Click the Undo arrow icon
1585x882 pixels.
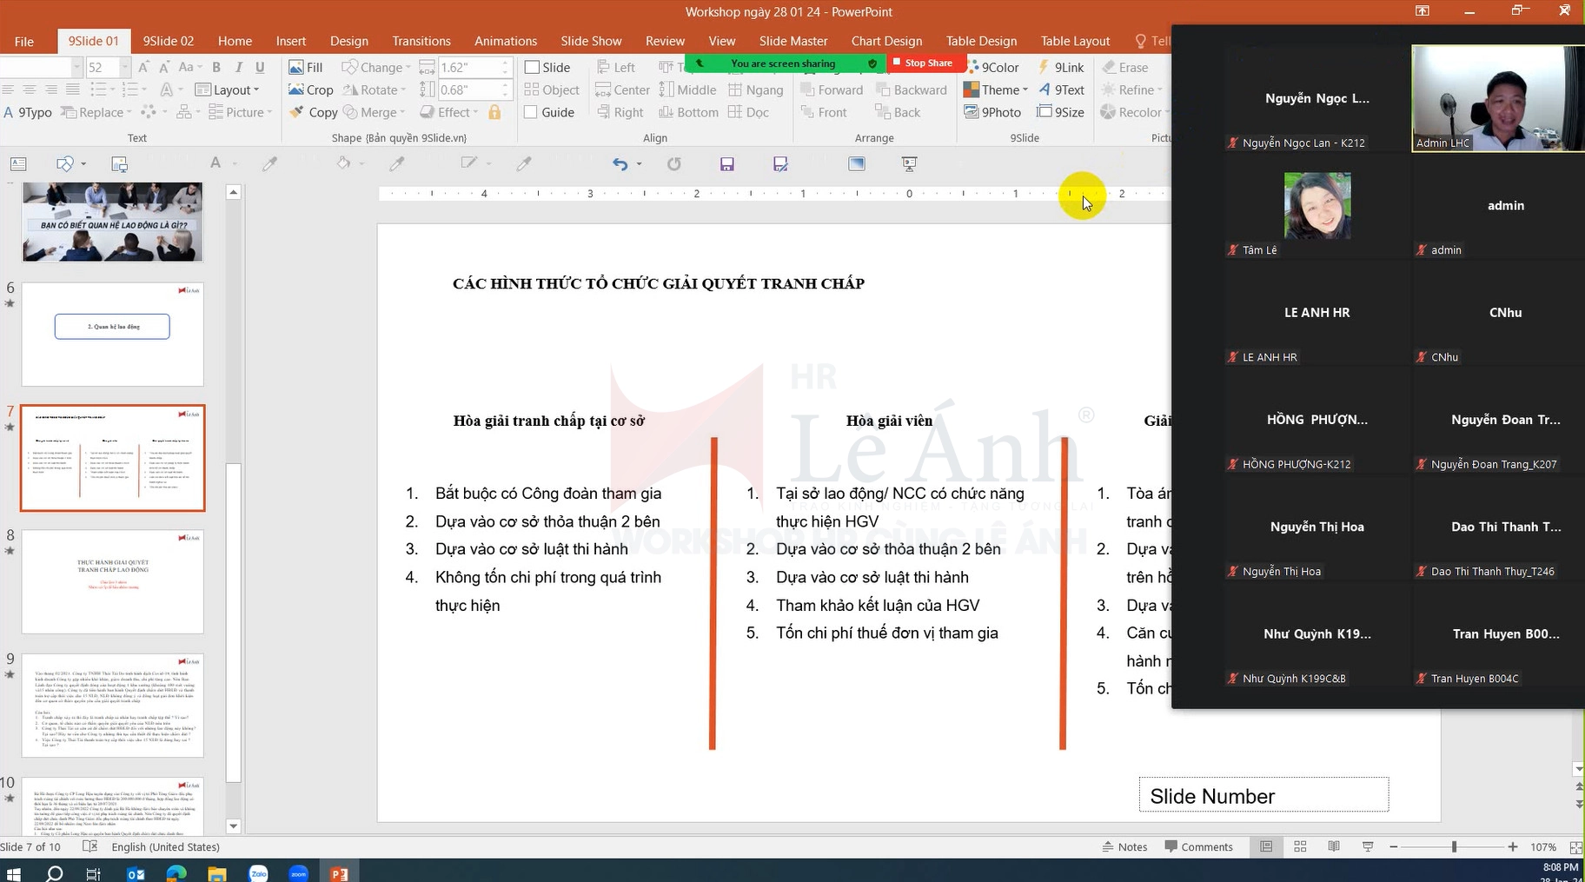click(620, 163)
